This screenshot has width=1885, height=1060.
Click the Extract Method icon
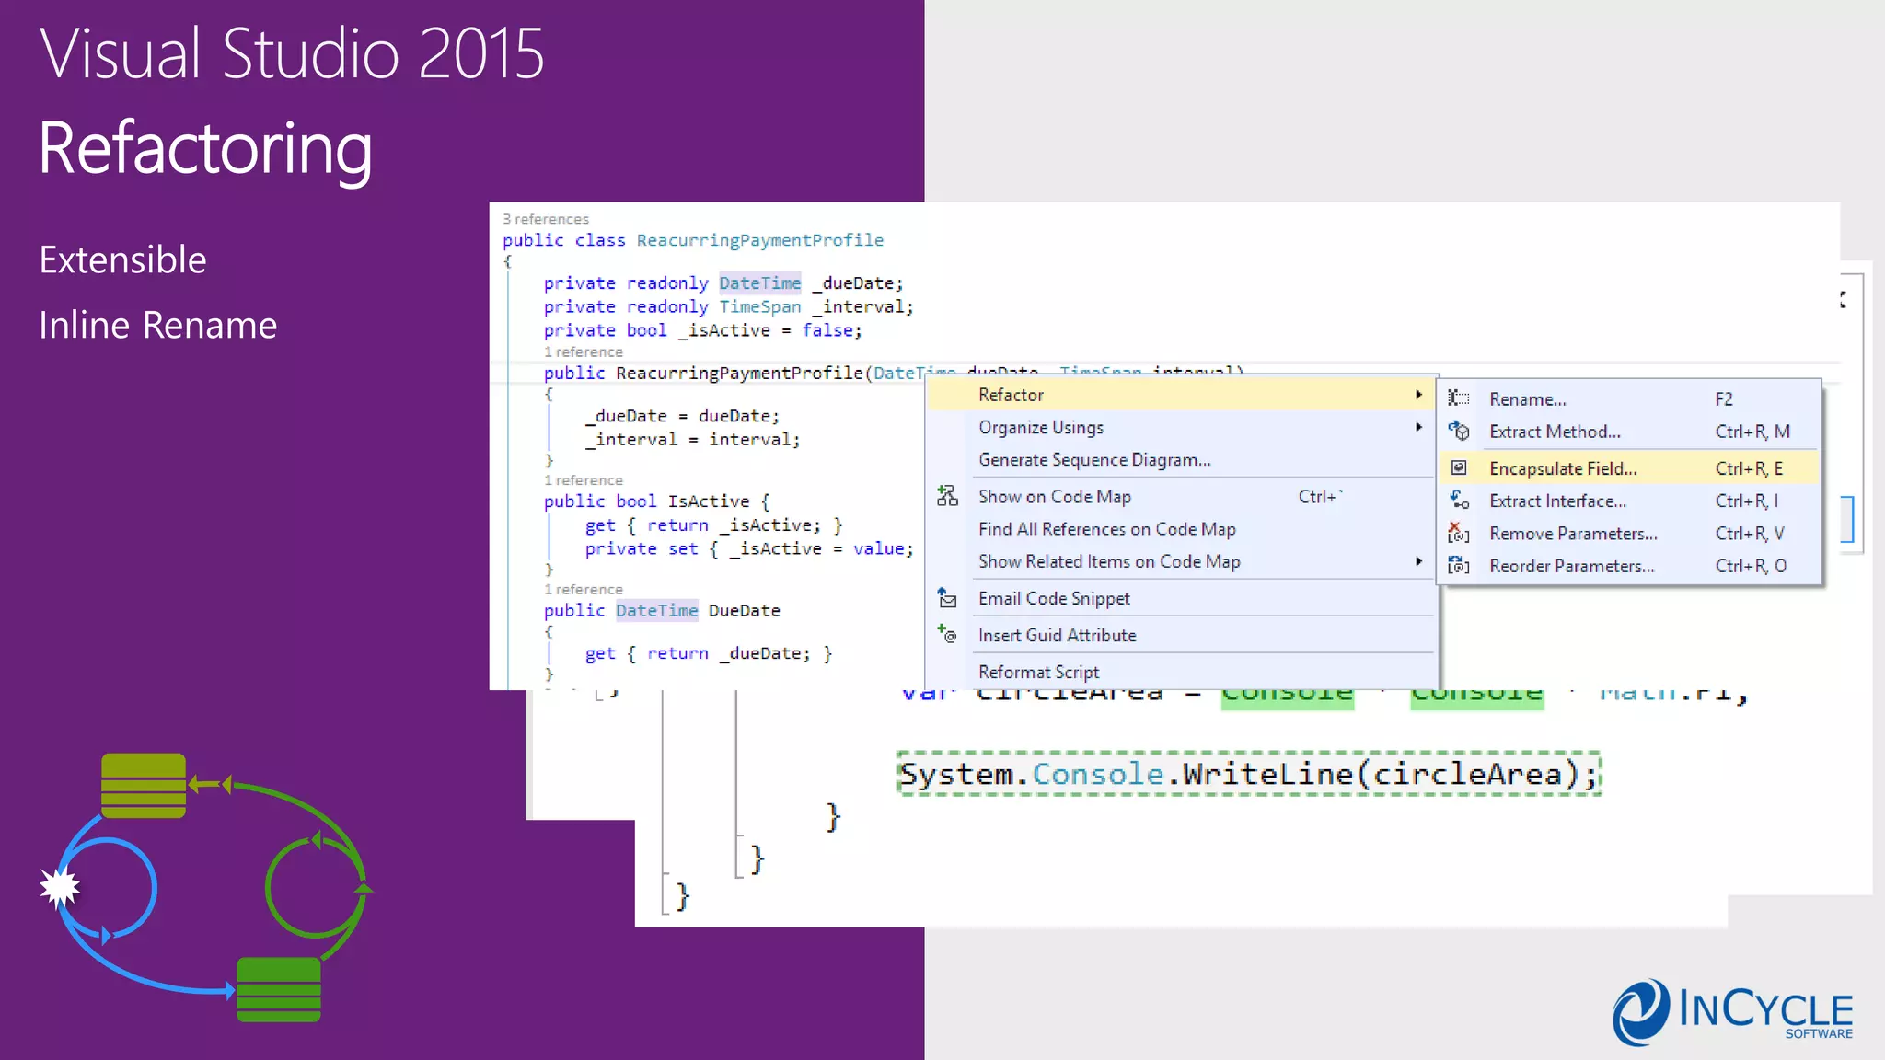click(x=1458, y=431)
